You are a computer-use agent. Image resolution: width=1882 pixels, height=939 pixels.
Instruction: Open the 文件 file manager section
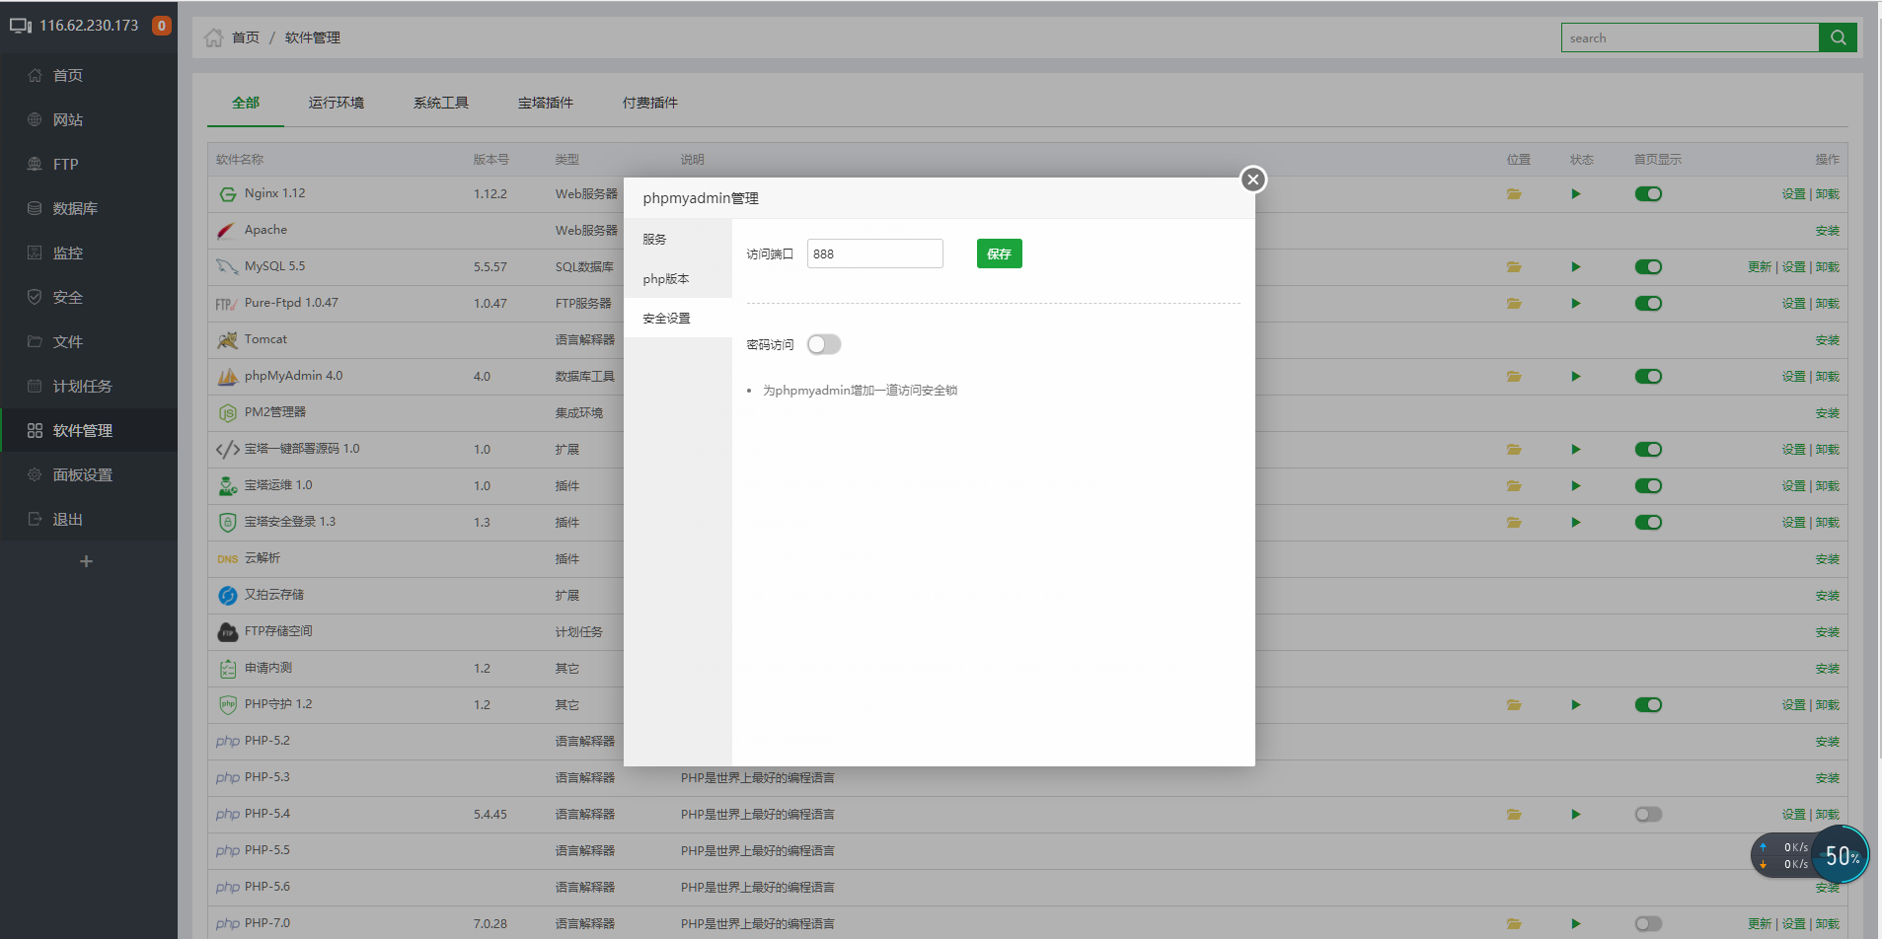coord(66,341)
